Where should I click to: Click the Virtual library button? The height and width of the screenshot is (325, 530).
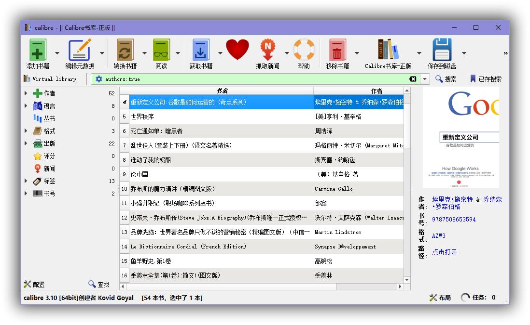tap(50, 79)
